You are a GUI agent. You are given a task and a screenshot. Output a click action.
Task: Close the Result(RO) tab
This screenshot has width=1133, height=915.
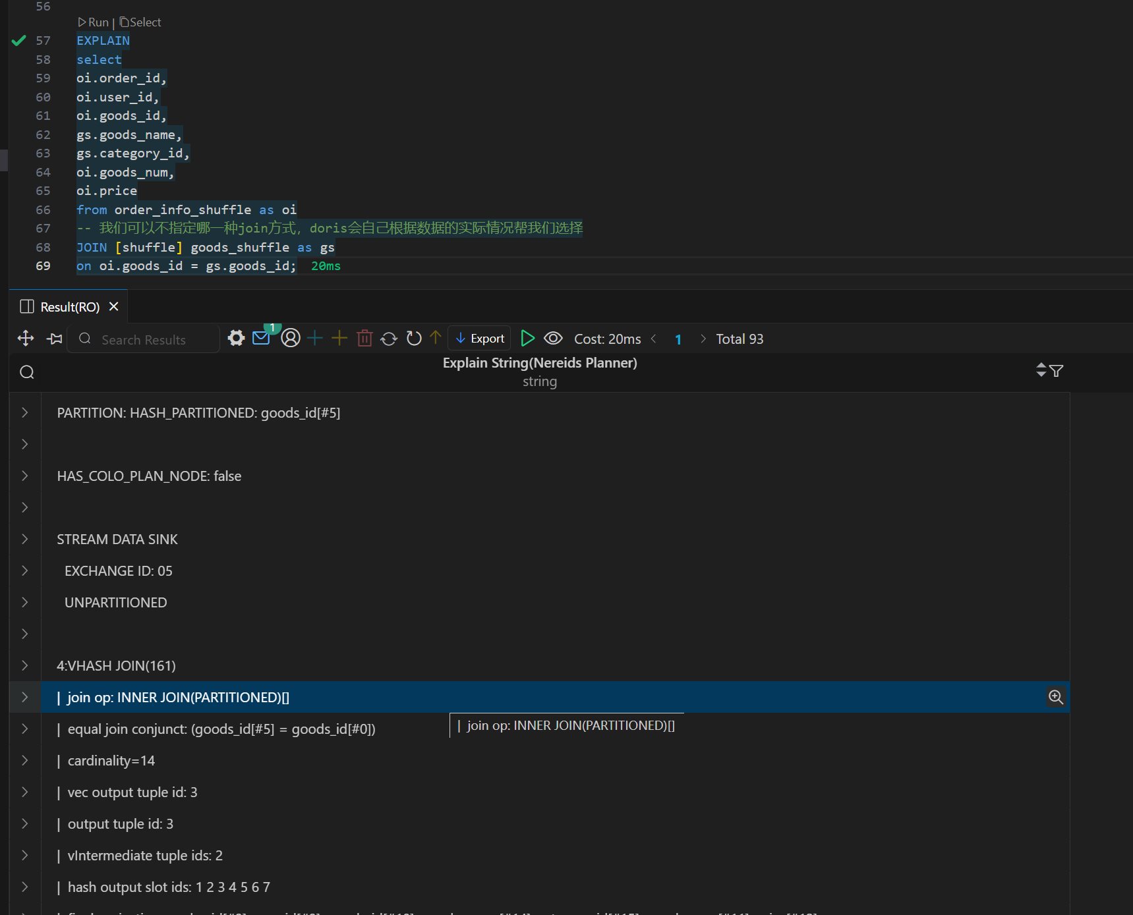coord(113,306)
